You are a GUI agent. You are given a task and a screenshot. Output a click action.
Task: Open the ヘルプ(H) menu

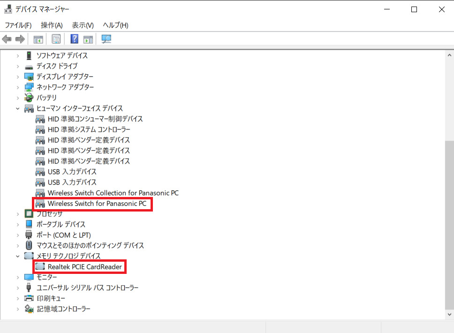point(115,25)
